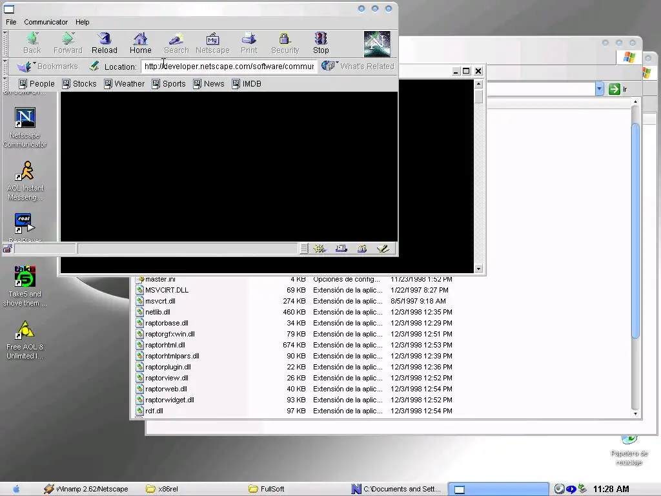Click the green Ir go button

(618, 89)
